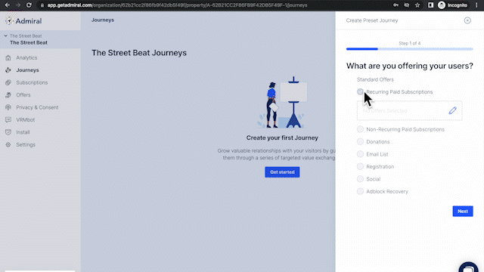Click the Admiral logo icon

9,20
